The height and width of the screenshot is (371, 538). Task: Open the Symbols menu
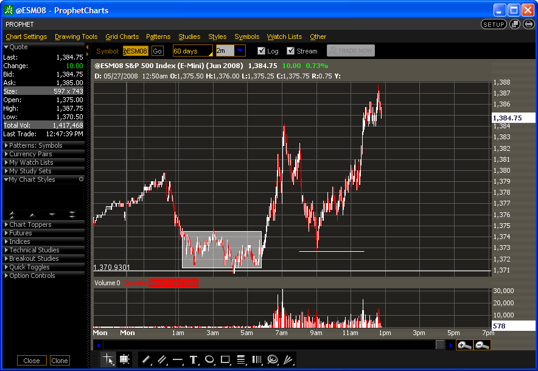point(247,36)
